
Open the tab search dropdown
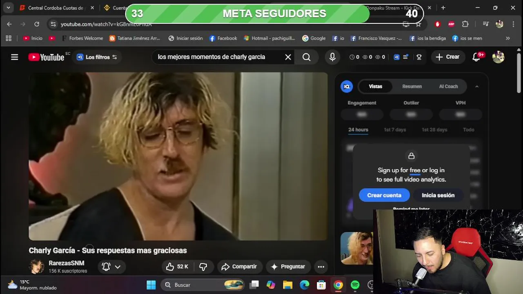[x=8, y=8]
